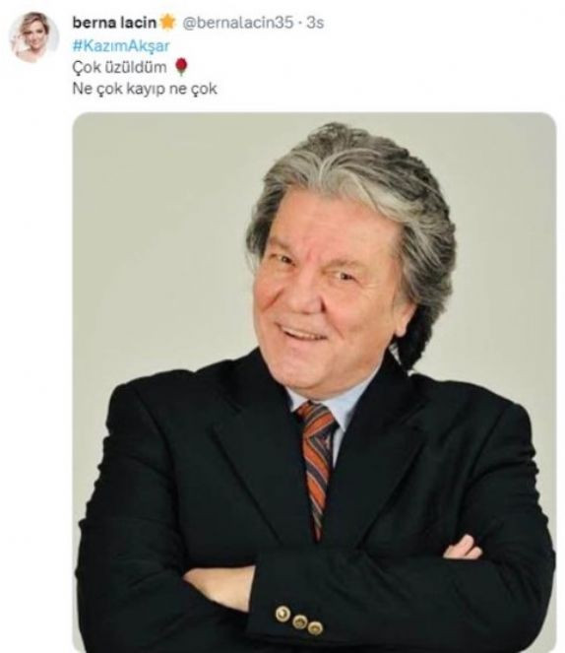Select the text 'Çok üzüldüm'
The image size is (565, 653).
(120, 67)
